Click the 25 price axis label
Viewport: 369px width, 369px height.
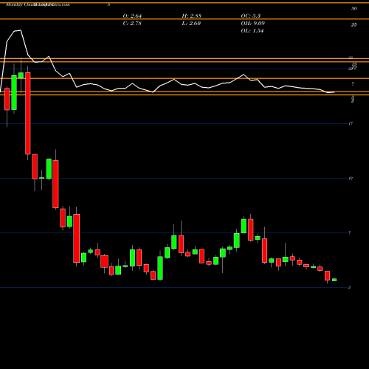coord(354,25)
